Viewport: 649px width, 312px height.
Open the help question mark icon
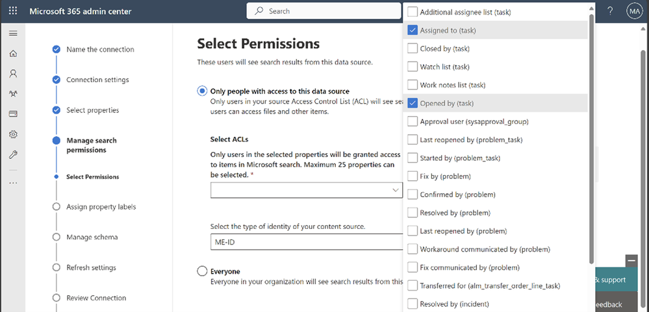pos(610,11)
